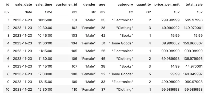Select the cell with total_sale 599.97998
This screenshot has height=96, width=208.
click(x=194, y=20)
